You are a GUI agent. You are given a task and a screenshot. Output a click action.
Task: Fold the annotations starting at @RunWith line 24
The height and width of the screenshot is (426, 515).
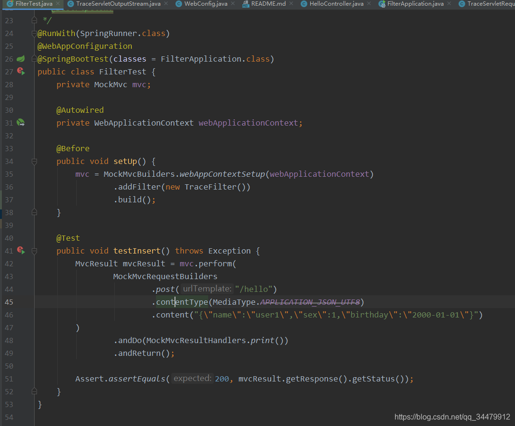[34, 33]
